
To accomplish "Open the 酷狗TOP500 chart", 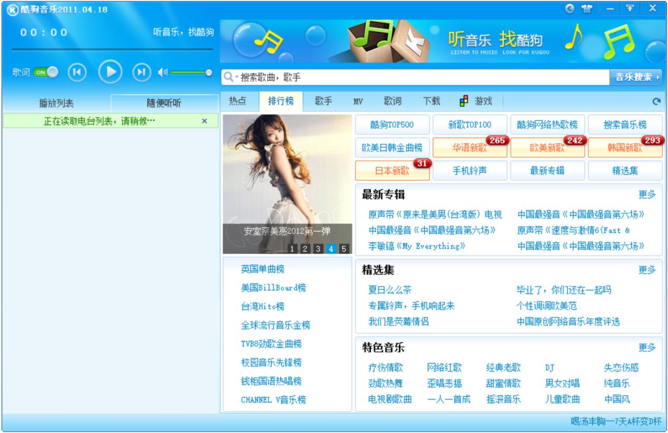I will pos(392,125).
